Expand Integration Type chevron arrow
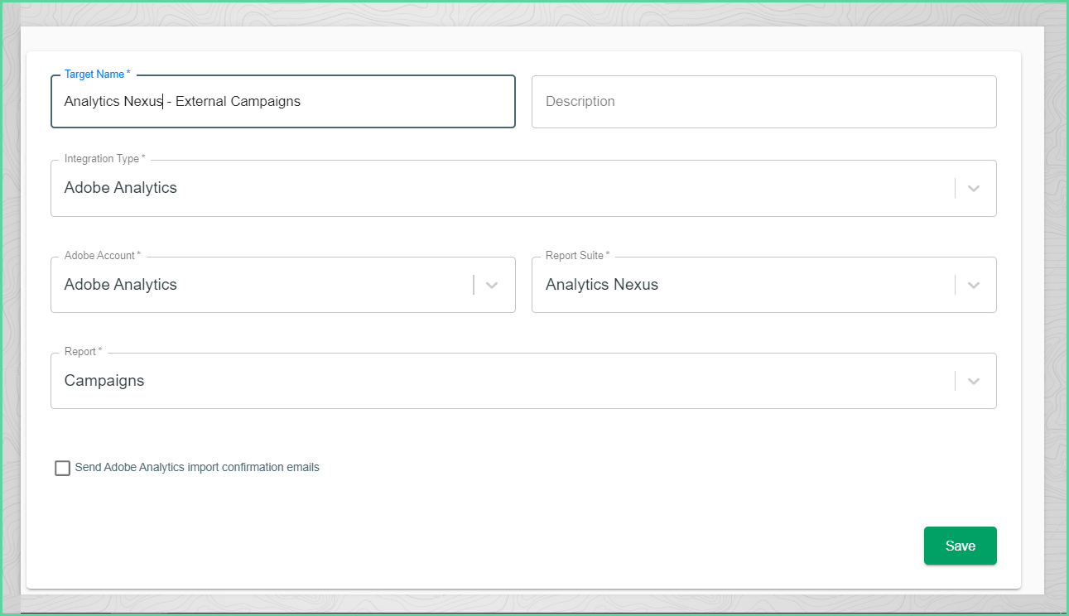The width and height of the screenshot is (1069, 616). click(974, 189)
